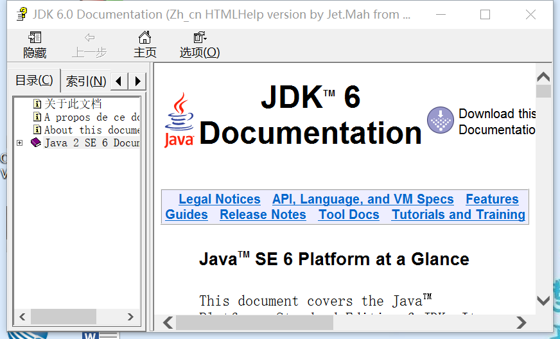Open the Legal Notices link
Image resolution: width=560 pixels, height=339 pixels.
coord(219,199)
